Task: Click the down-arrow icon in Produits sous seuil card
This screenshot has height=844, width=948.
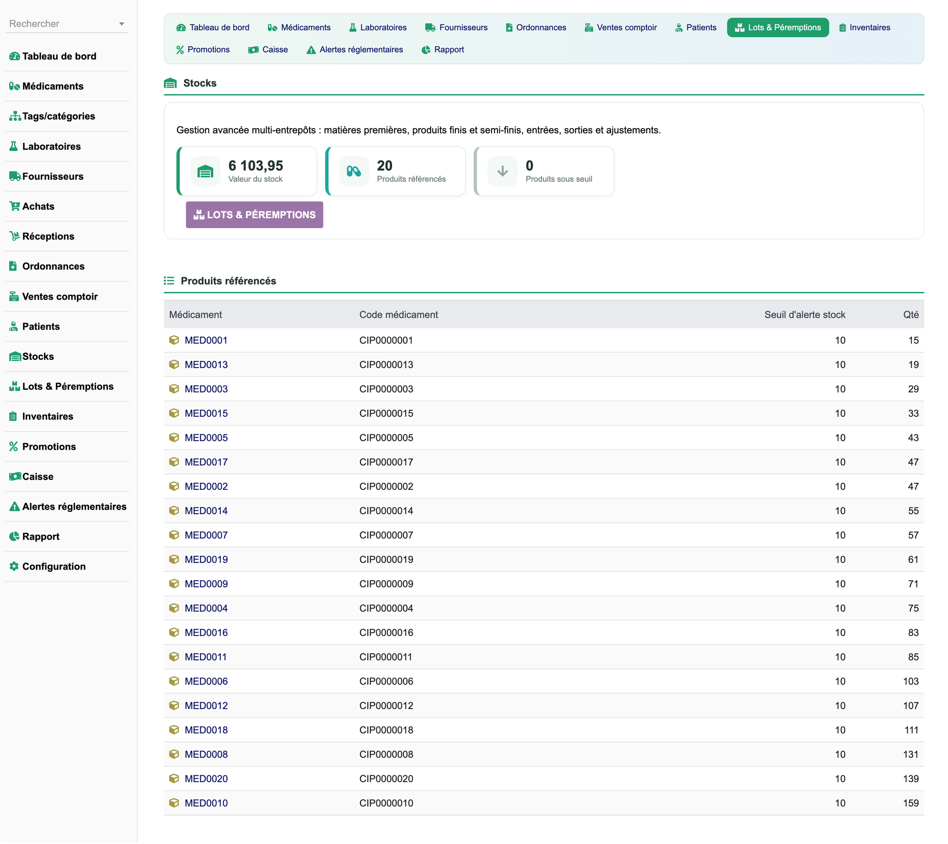Action: tap(502, 172)
